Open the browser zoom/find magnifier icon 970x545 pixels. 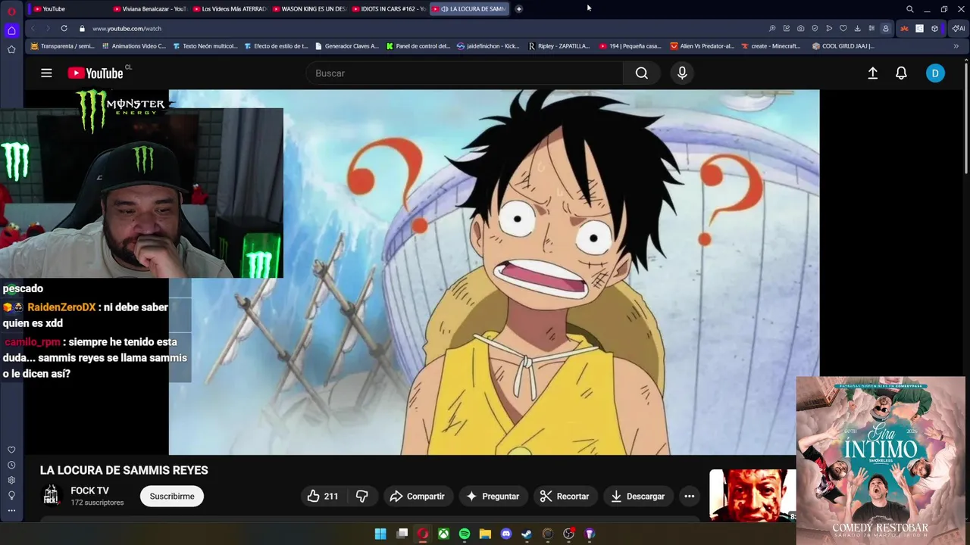click(772, 28)
